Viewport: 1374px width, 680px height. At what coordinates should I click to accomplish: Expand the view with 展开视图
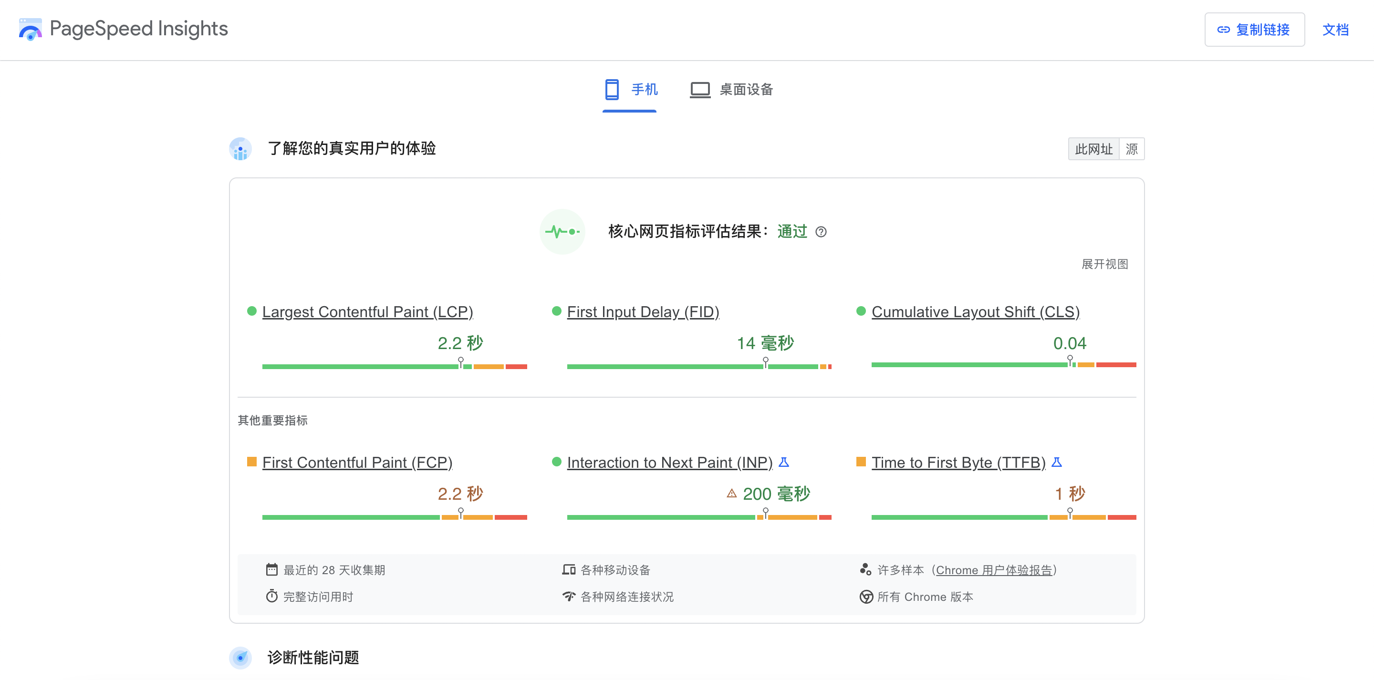[x=1104, y=264]
